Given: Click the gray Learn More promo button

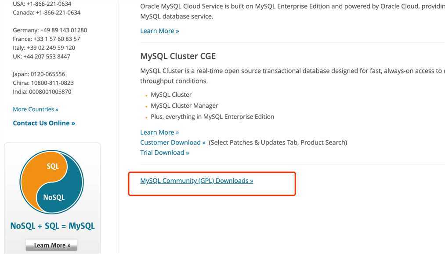Looking at the screenshot, I should (x=51, y=245).
